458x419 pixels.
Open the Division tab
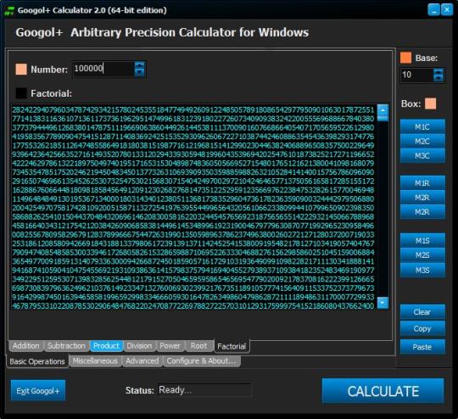pyautogui.click(x=139, y=346)
